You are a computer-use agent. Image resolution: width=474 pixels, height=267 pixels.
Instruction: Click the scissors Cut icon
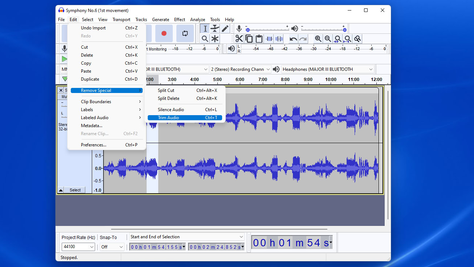pyautogui.click(x=239, y=39)
